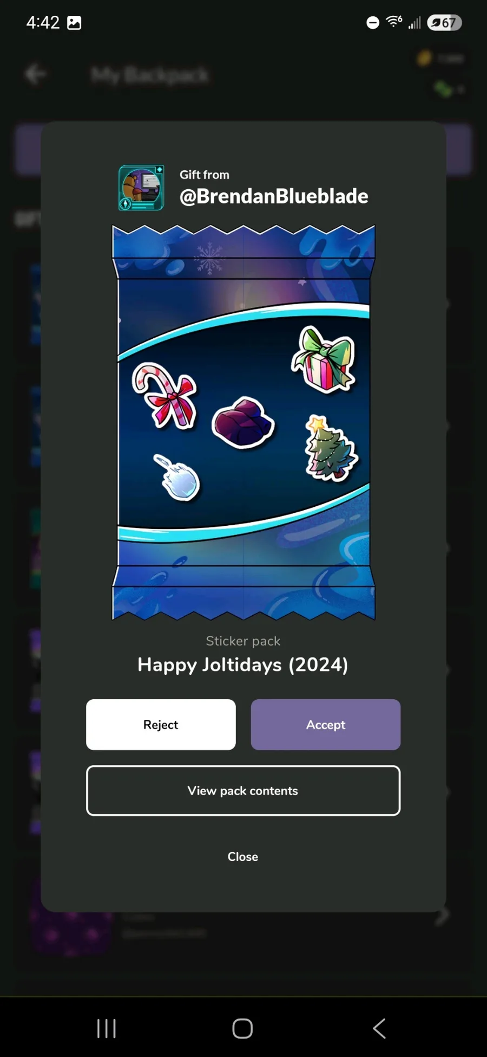Tap the Happy Joltidays (2024) title
Image resolution: width=487 pixels, height=1057 pixels.
point(243,665)
